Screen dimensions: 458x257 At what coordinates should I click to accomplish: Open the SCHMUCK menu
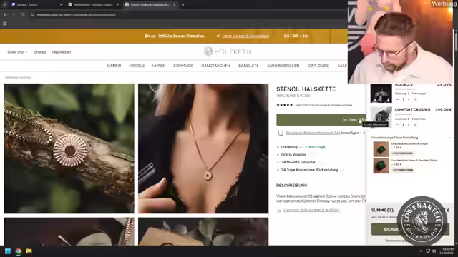183,66
